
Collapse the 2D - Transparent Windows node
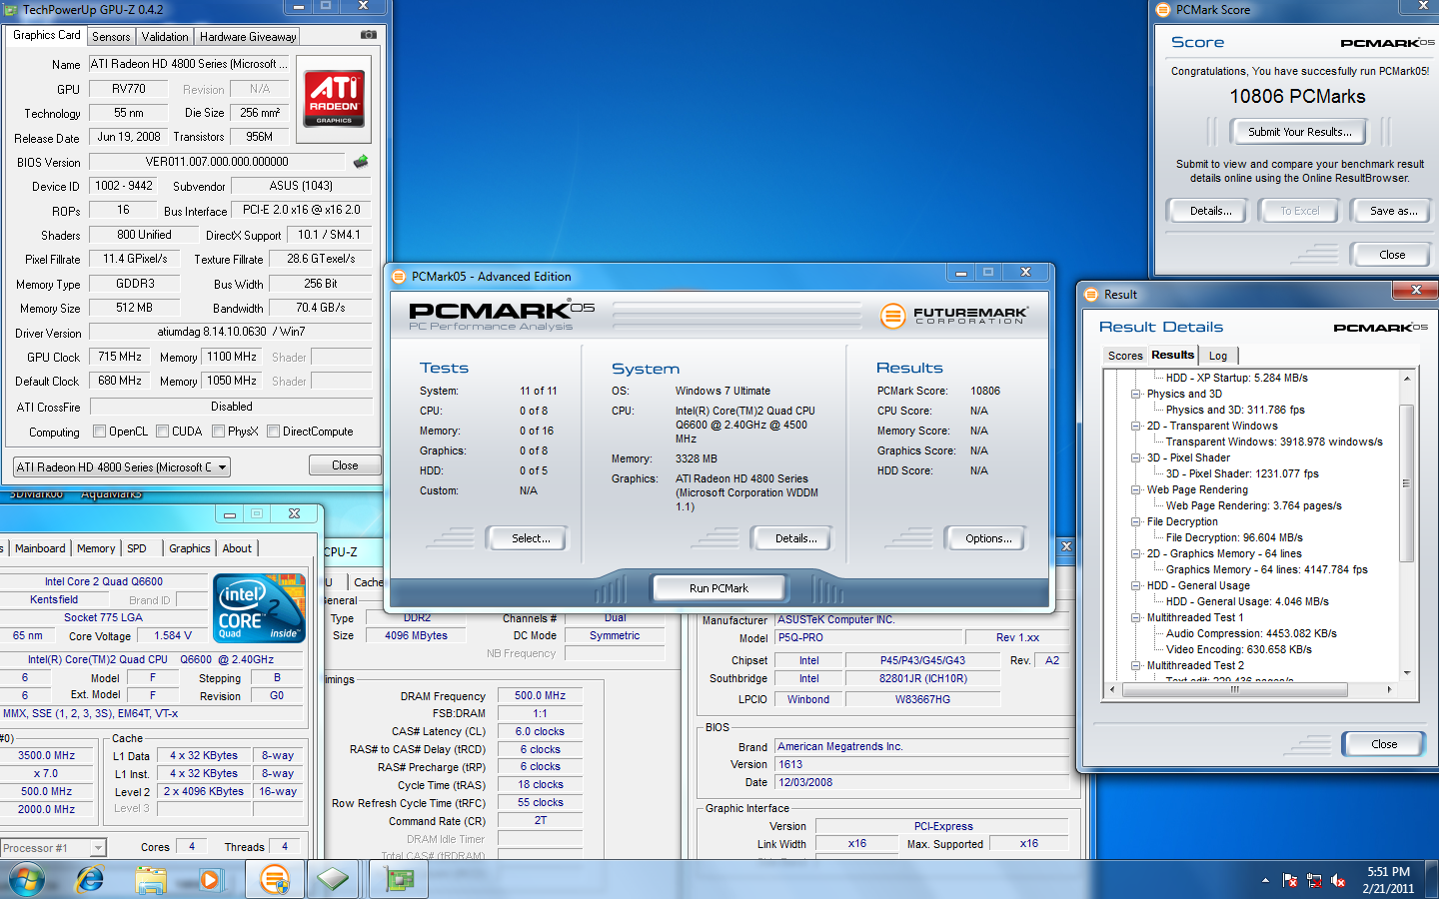1136,426
